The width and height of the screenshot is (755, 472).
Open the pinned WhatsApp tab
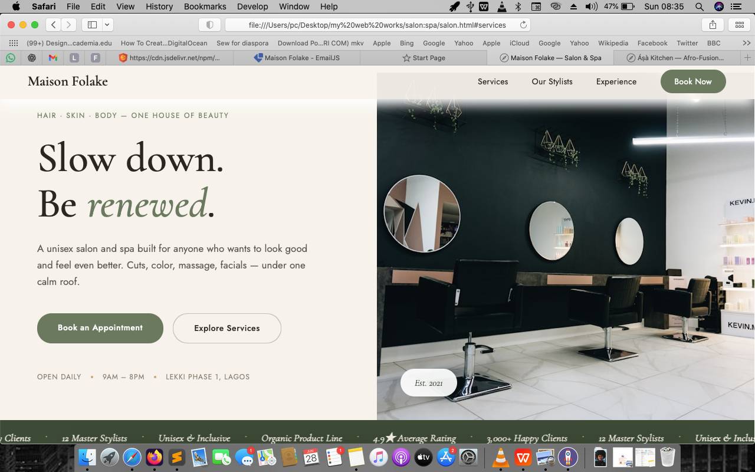click(11, 58)
